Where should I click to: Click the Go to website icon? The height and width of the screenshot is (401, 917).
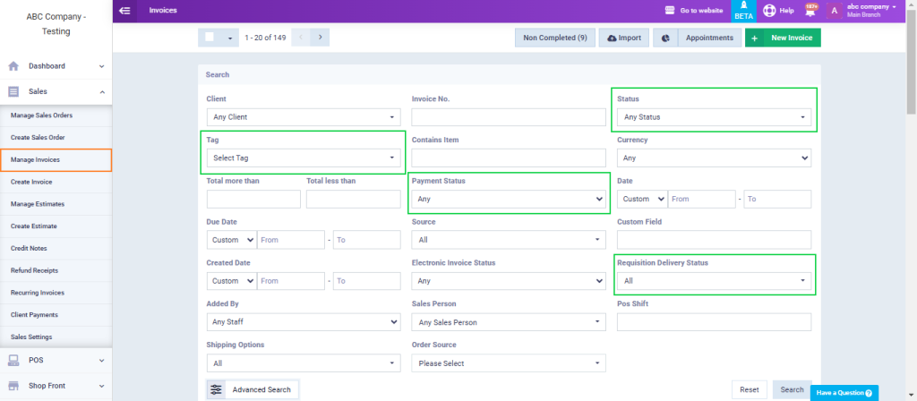pos(670,11)
